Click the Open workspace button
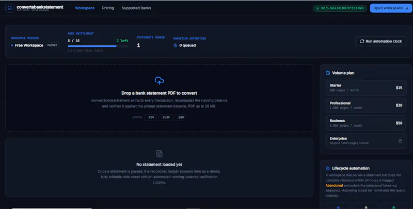The height and width of the screenshot is (209, 413). click(x=391, y=8)
